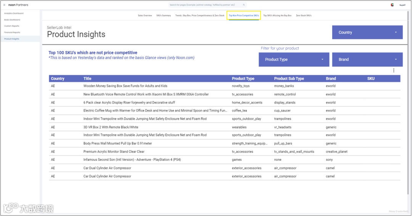The image size is (412, 216).
Task: Select Top SKU's Missing the Buy Box tab
Action: (277, 16)
